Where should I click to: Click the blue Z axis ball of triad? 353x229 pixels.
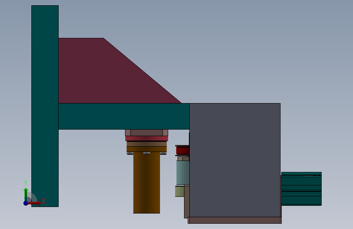point(26,203)
